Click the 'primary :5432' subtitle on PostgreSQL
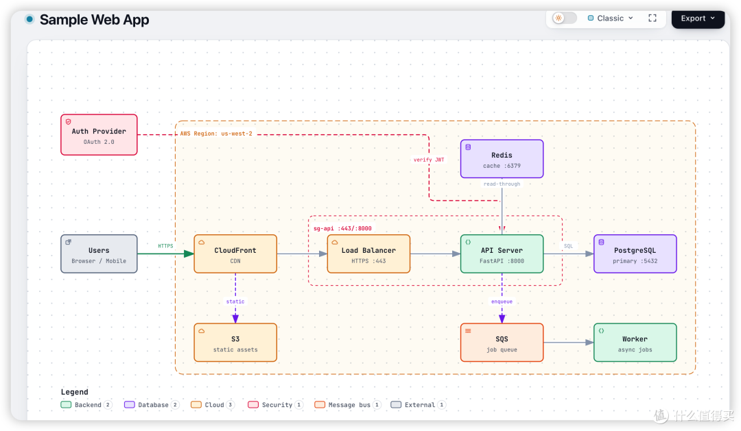The width and height of the screenshot is (741, 431). point(635,261)
